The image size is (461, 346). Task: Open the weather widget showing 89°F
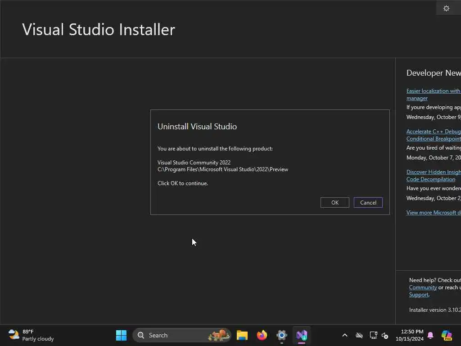click(31, 335)
